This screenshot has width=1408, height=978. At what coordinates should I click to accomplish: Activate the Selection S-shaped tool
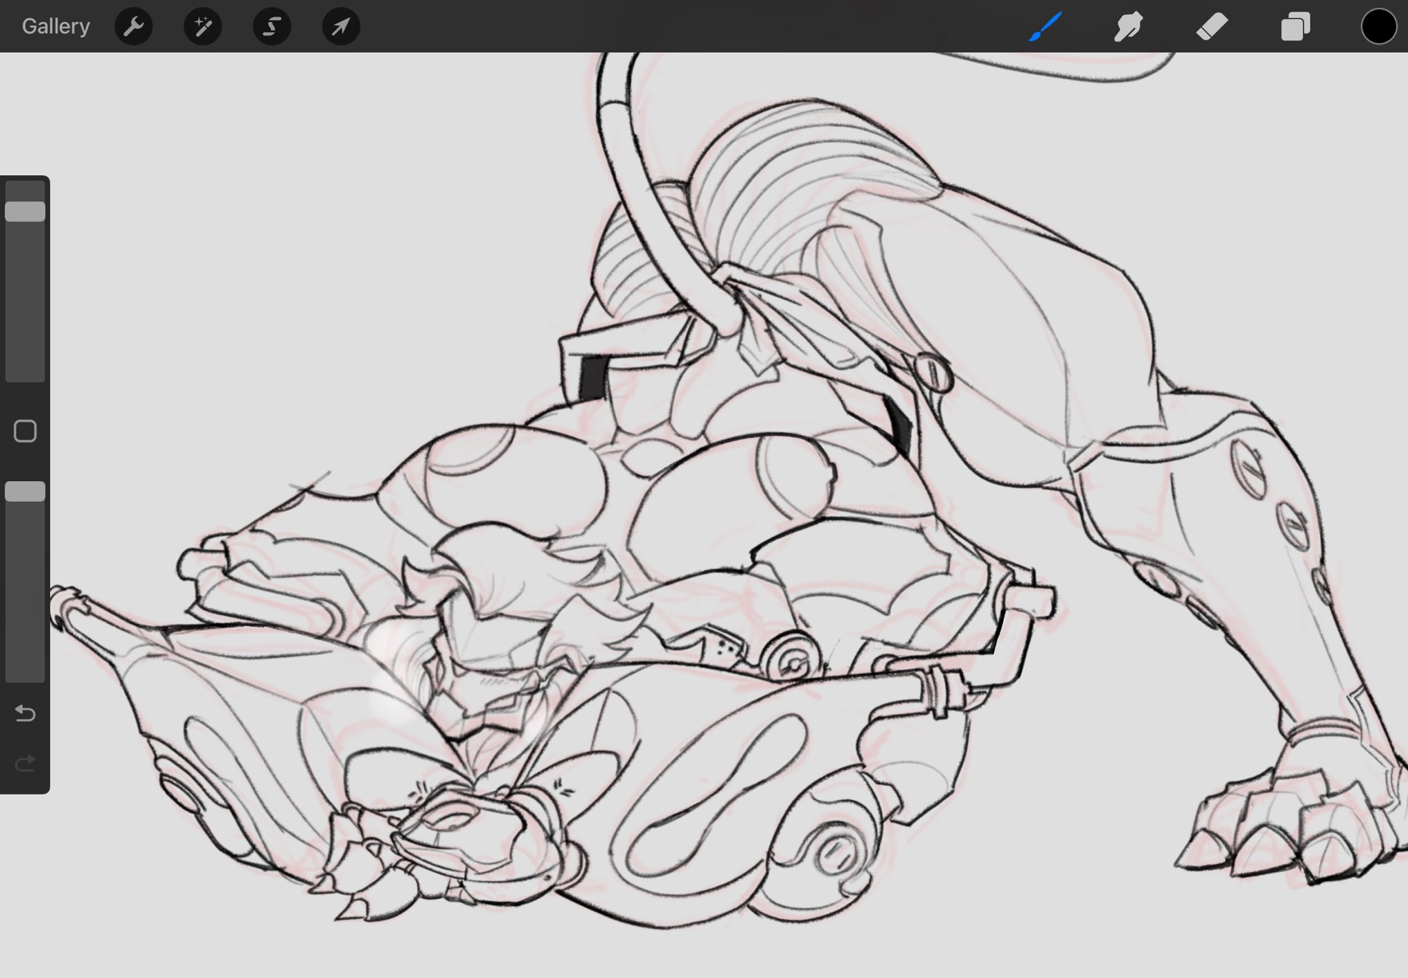click(272, 27)
